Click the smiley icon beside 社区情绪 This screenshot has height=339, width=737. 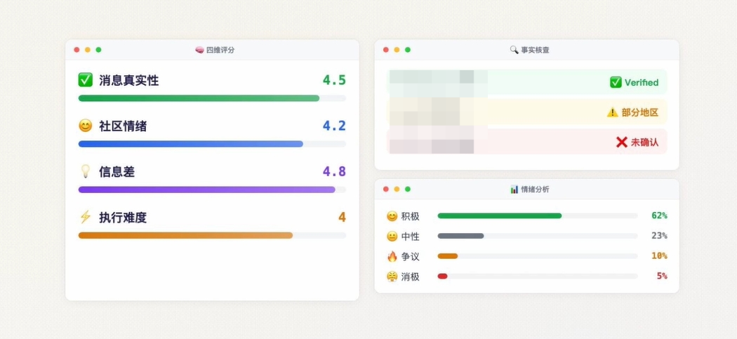coord(86,126)
